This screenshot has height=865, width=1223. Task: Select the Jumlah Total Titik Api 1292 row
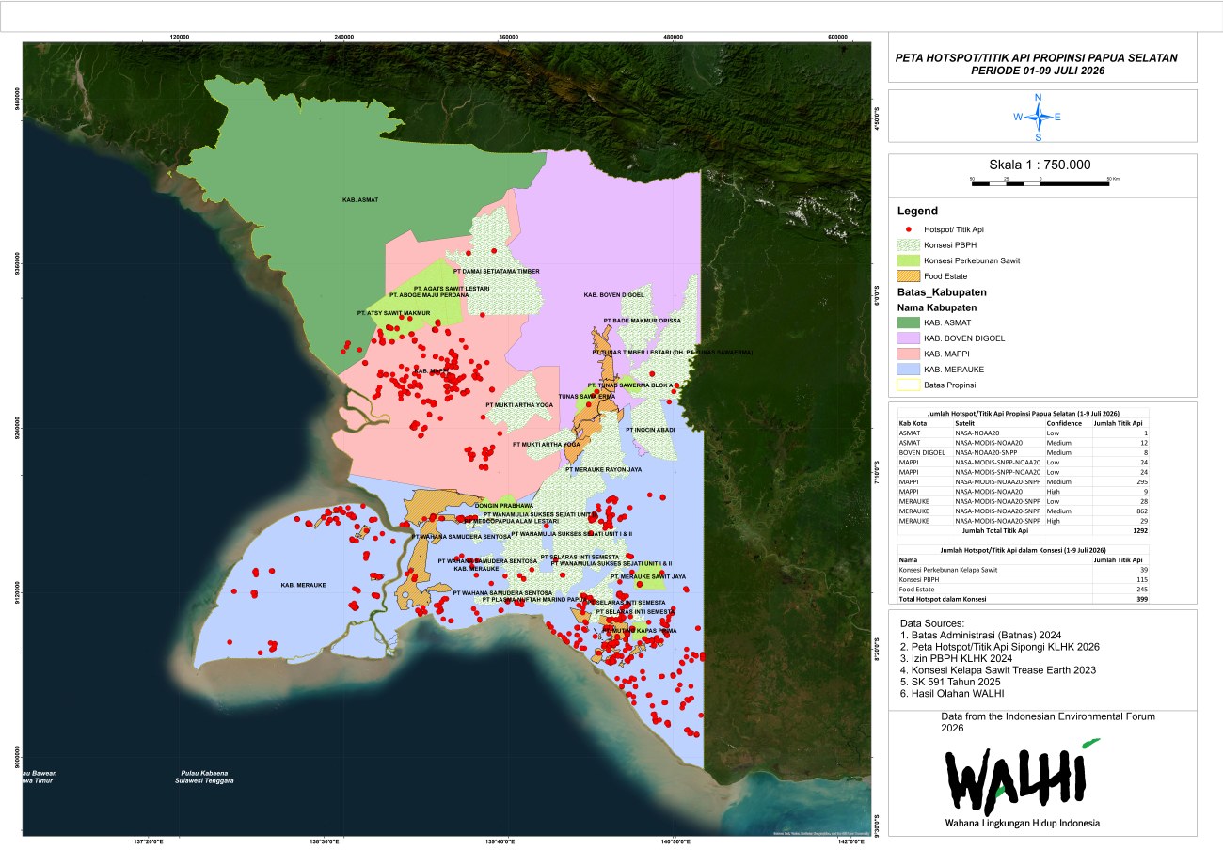[1024, 531]
